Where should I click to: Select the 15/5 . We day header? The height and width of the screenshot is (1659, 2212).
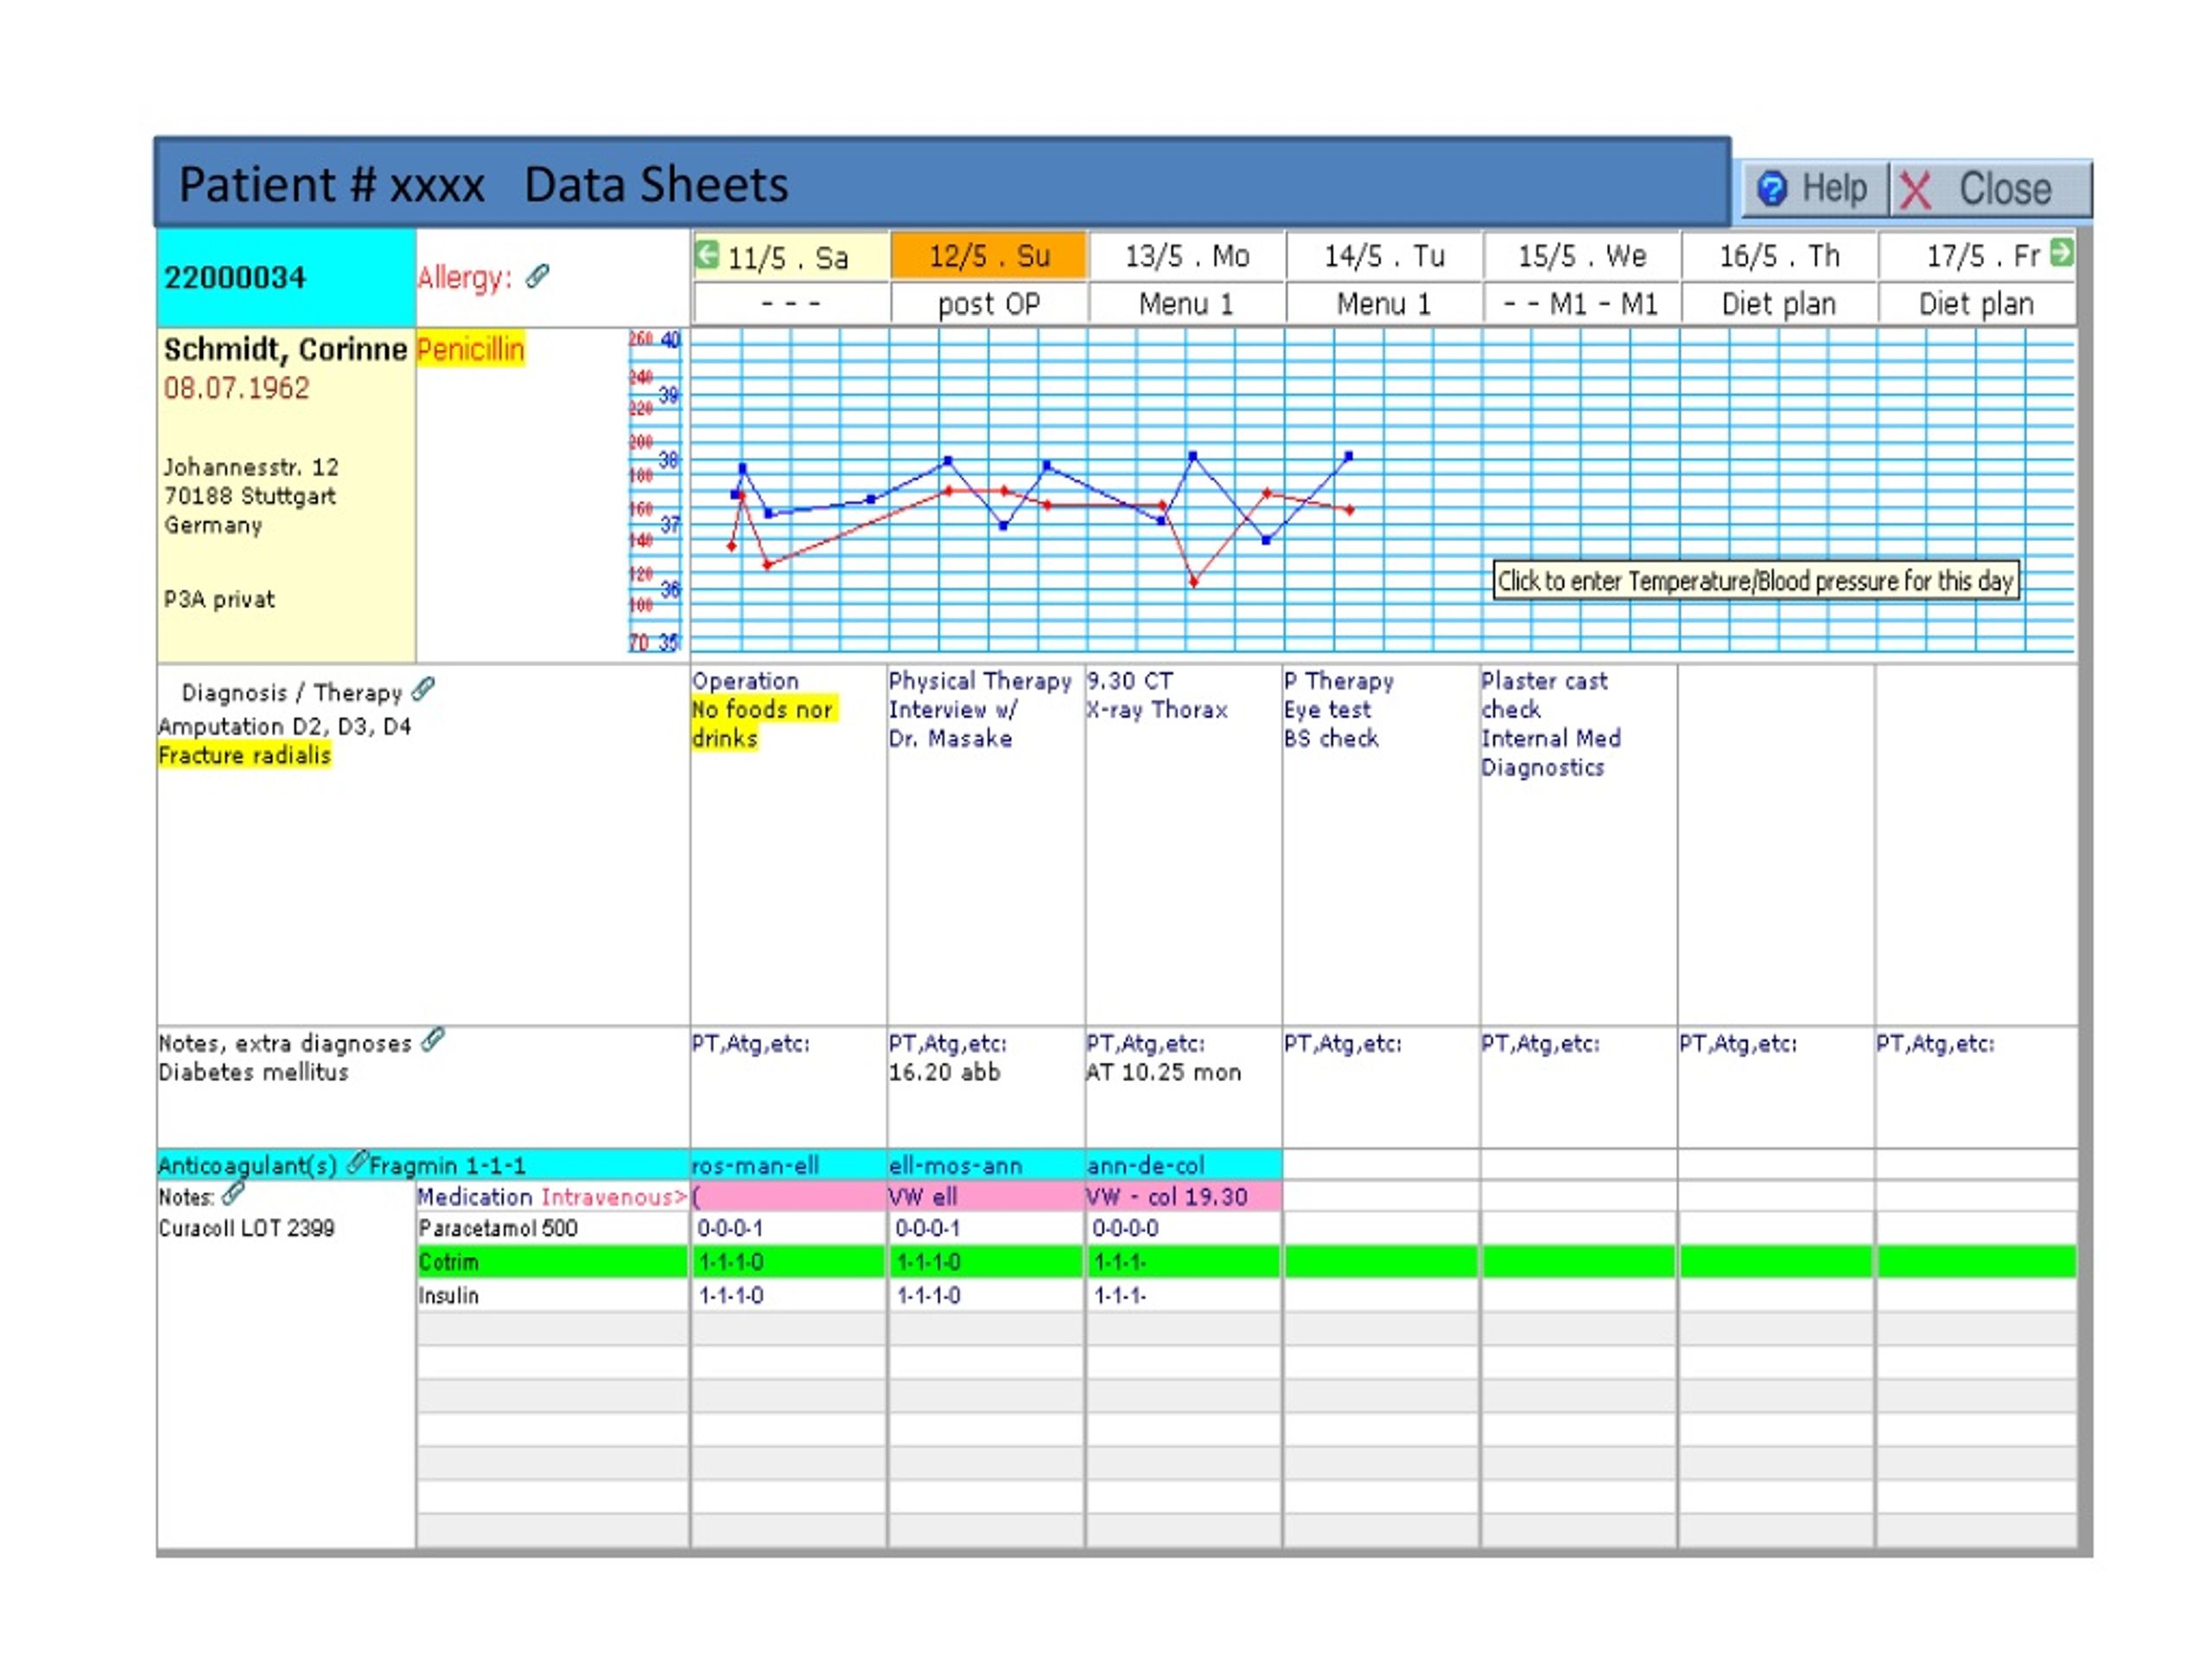click(x=1581, y=256)
